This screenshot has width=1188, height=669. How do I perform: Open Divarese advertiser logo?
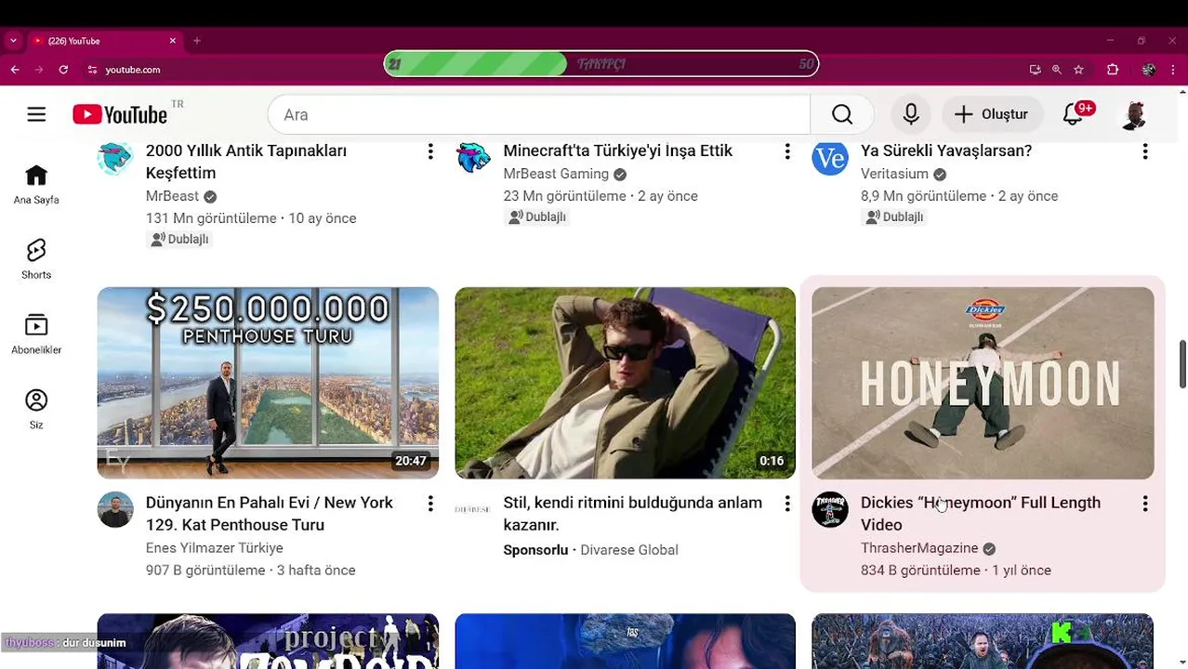[x=472, y=509]
